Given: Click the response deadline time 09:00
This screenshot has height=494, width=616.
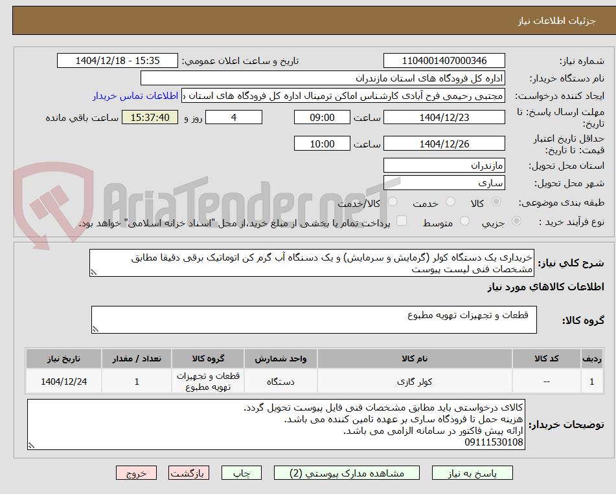Looking at the screenshot, I should pyautogui.click(x=322, y=117).
